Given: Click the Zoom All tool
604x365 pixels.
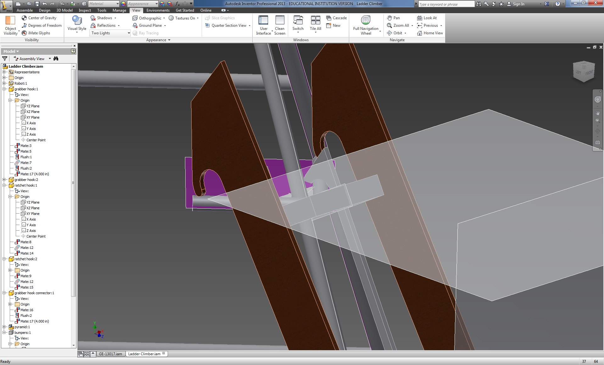Looking at the screenshot, I should (x=398, y=25).
